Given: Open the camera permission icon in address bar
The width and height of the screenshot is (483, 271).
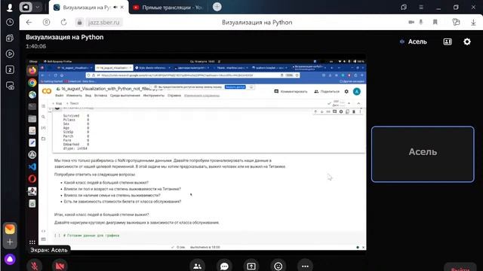Looking at the screenshot, I should point(411,22).
